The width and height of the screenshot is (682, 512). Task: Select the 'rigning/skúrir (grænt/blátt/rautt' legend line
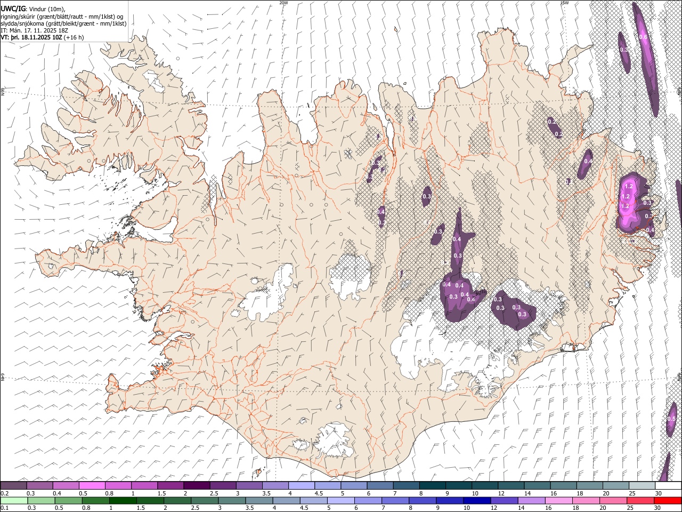(62, 17)
